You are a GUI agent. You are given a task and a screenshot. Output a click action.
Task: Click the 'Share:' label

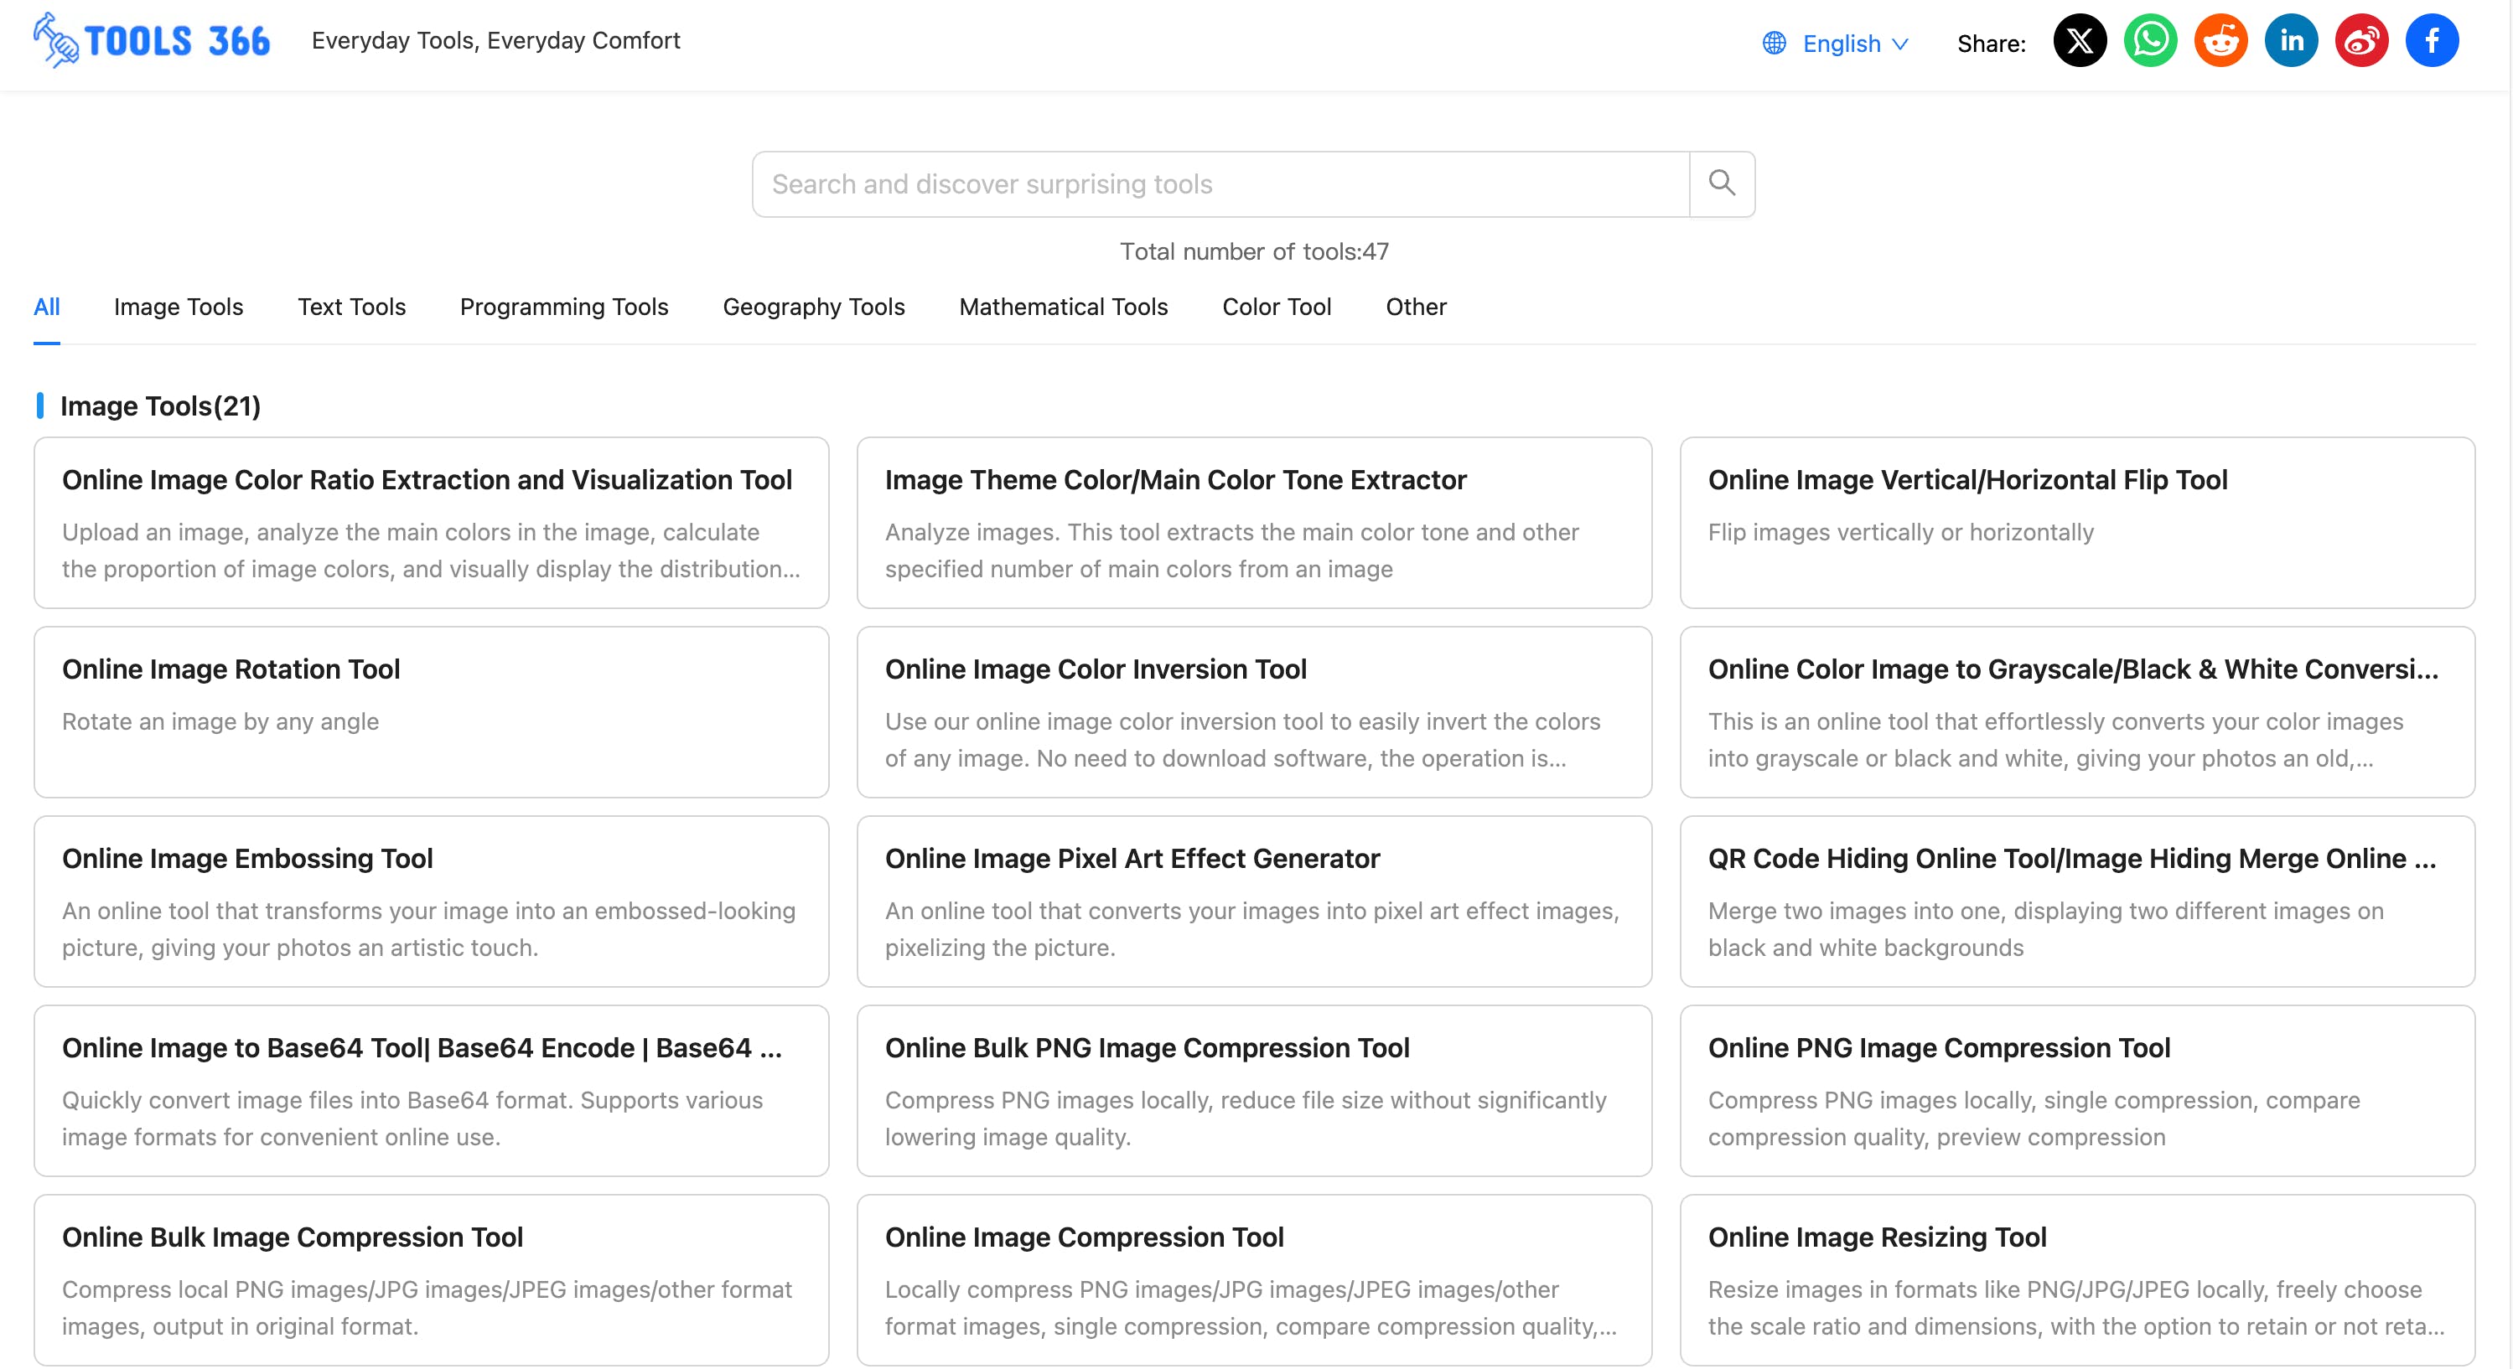[1991, 44]
